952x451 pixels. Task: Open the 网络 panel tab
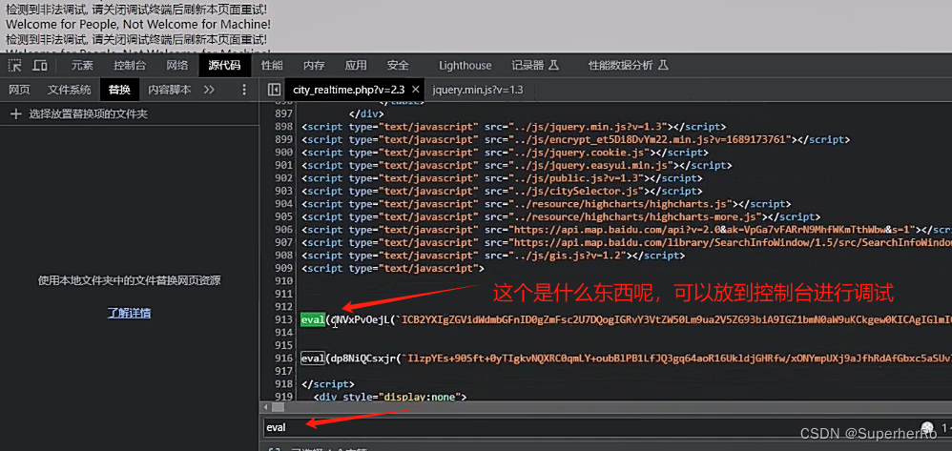(x=177, y=65)
